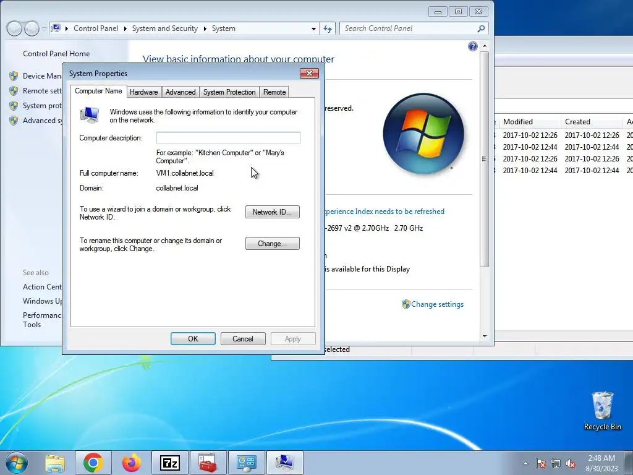Open 7-Zip from the taskbar
Screen dimensions: 633x475
pos(170,463)
